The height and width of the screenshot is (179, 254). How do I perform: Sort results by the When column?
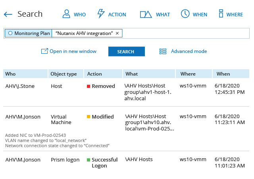tap(223, 74)
